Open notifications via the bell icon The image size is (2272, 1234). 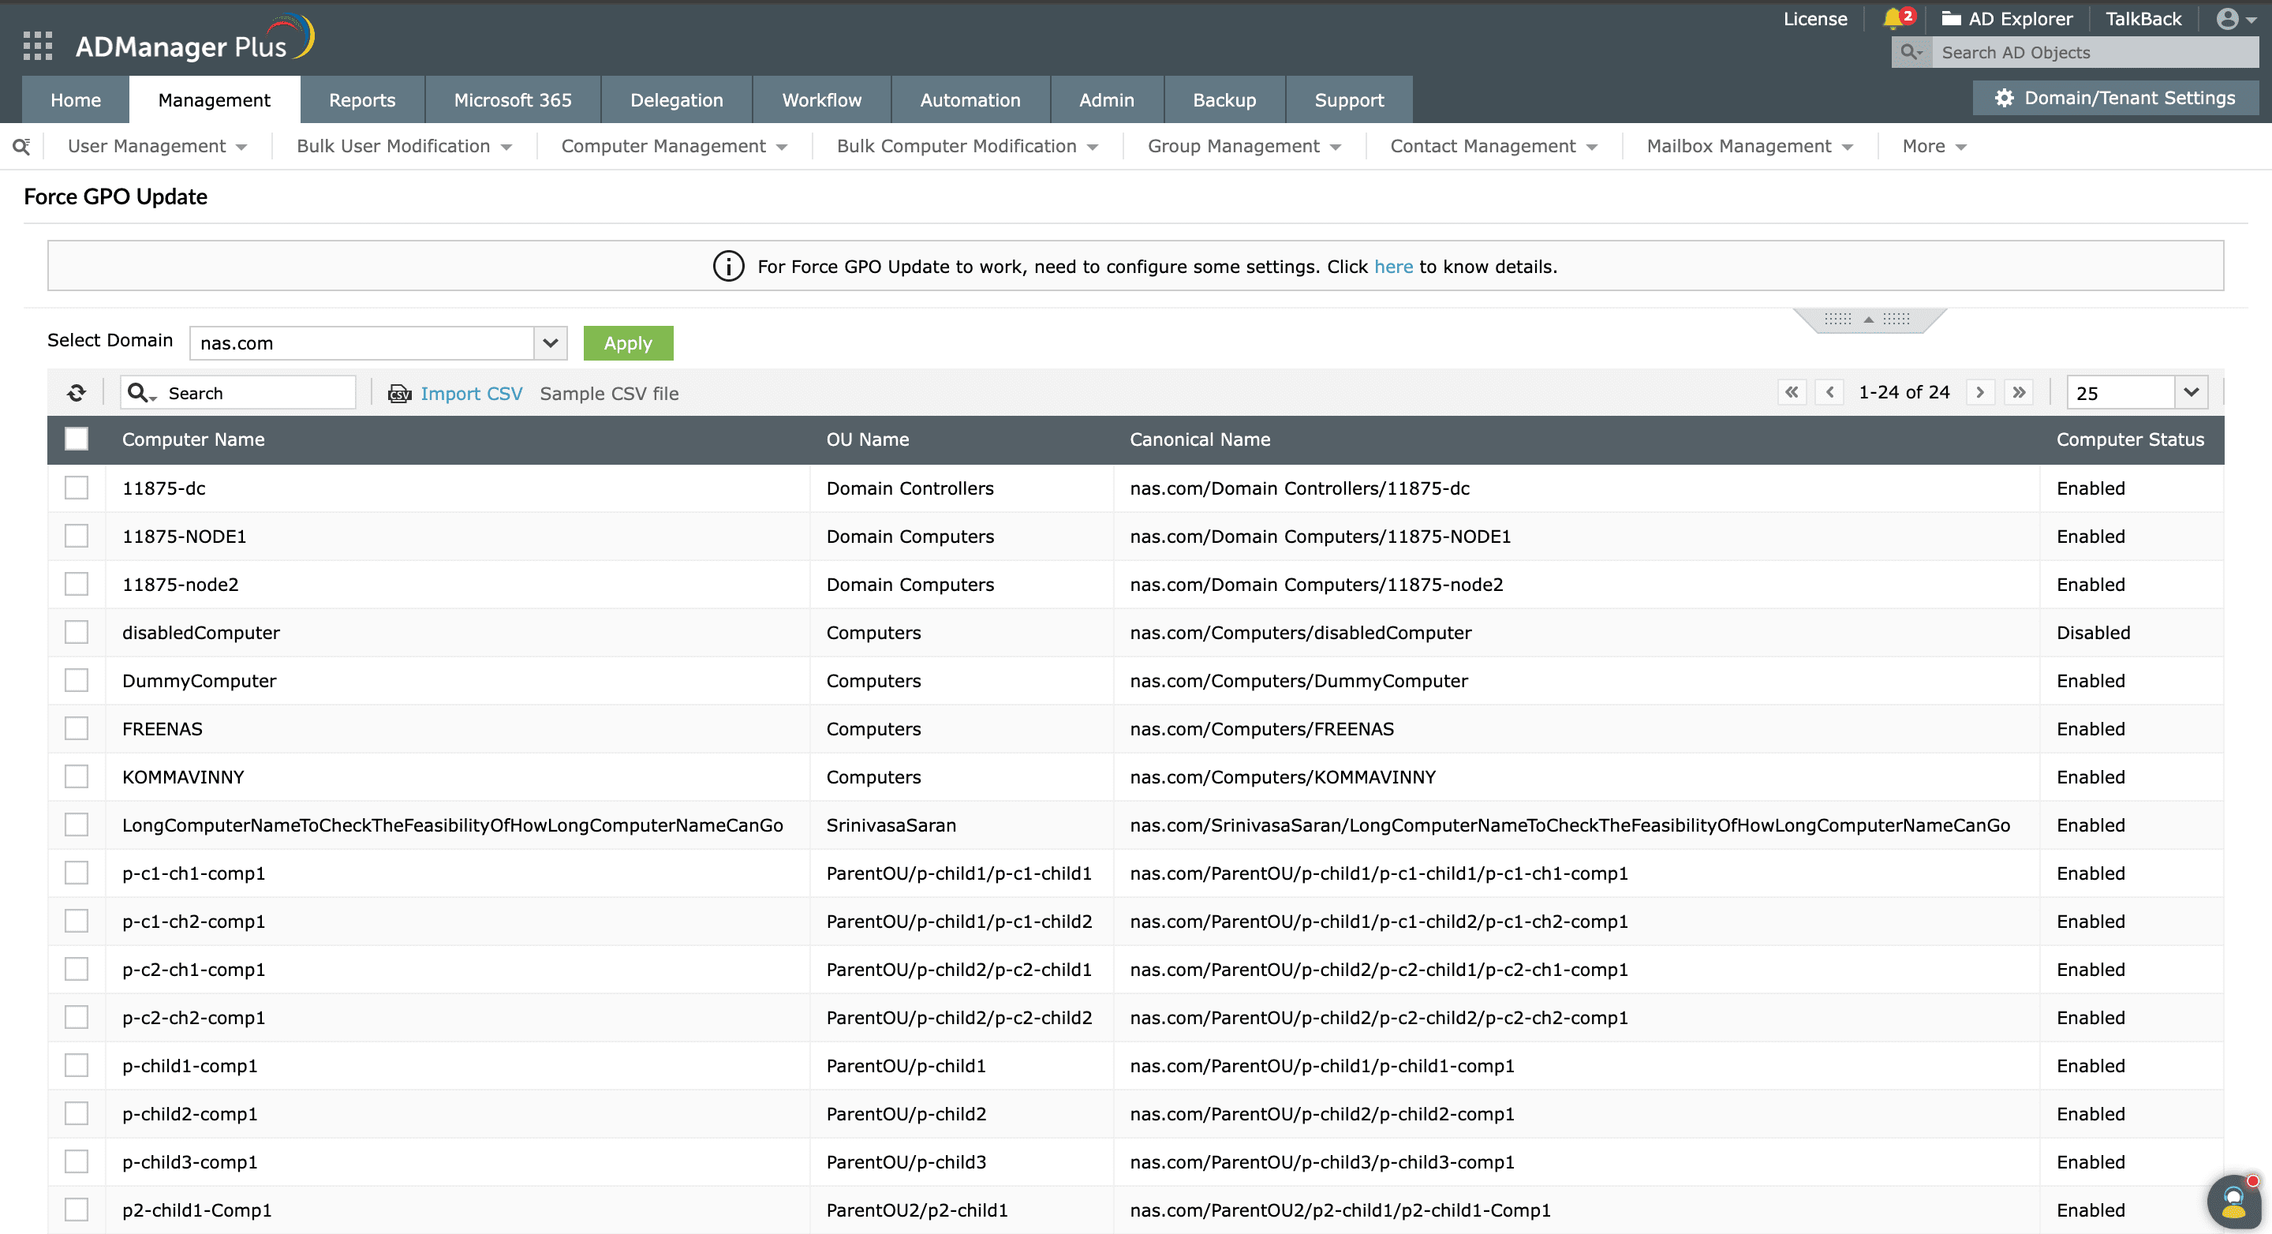pyautogui.click(x=1893, y=18)
